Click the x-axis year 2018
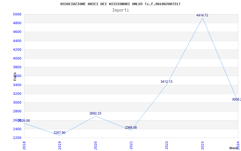The height and width of the screenshot is (151, 241). click(x=24, y=146)
